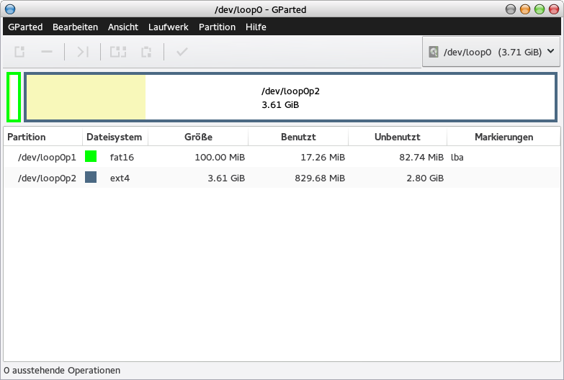Sort by the Unbenutzt column header
This screenshot has width=564, height=380.
pyautogui.click(x=398, y=137)
